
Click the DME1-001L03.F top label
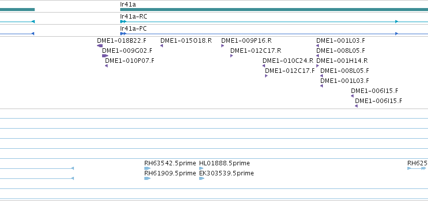tap(340, 41)
